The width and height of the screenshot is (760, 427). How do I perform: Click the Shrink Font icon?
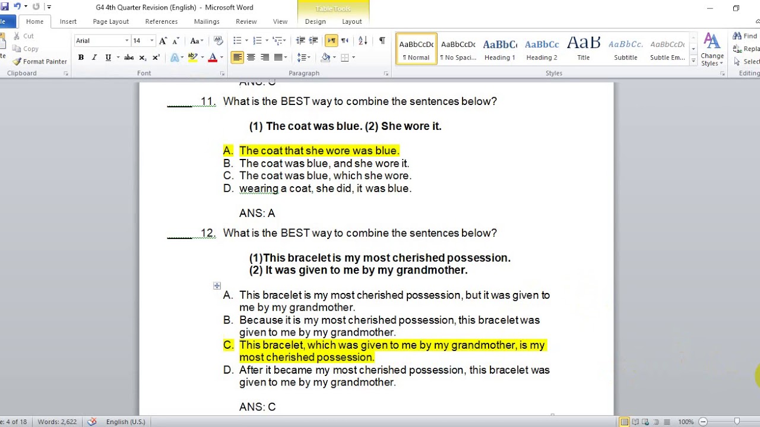click(x=176, y=41)
